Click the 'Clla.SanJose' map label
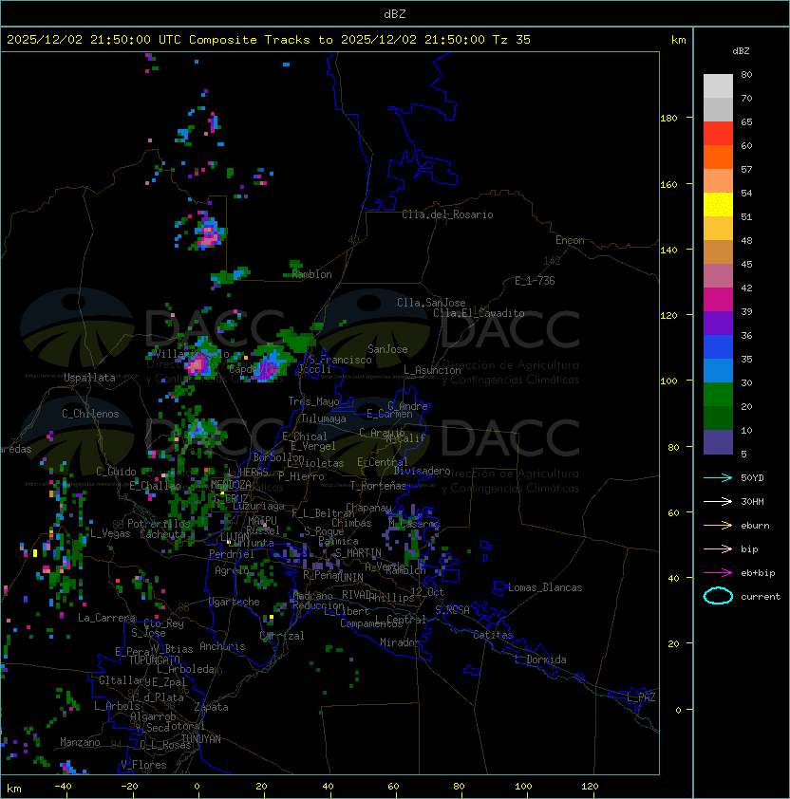The width and height of the screenshot is (790, 799). [431, 303]
